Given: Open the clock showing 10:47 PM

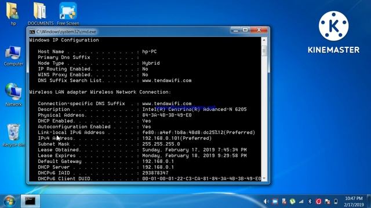Looking at the screenshot, I should pyautogui.click(x=354, y=202).
